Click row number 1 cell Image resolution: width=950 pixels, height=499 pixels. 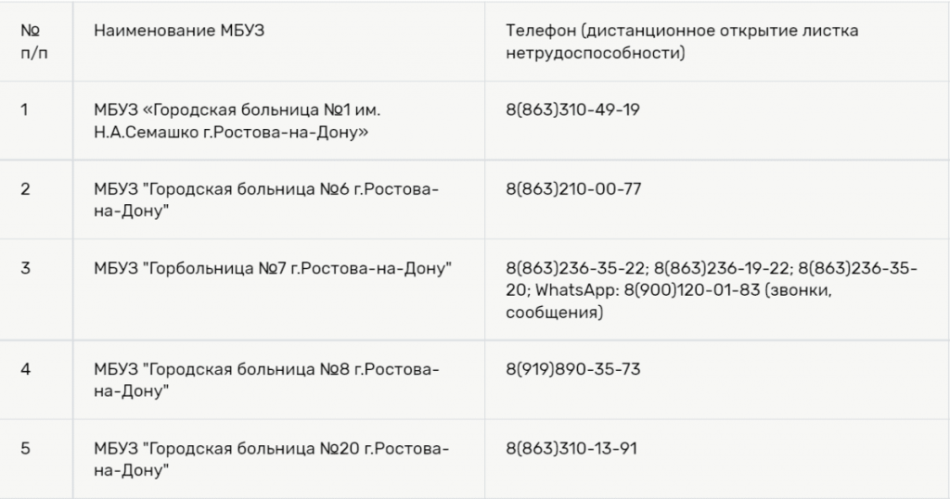[x=24, y=109]
